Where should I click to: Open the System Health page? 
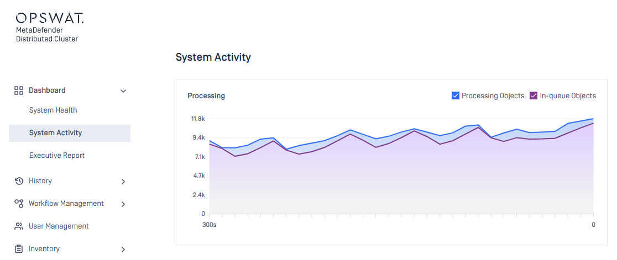[53, 110]
